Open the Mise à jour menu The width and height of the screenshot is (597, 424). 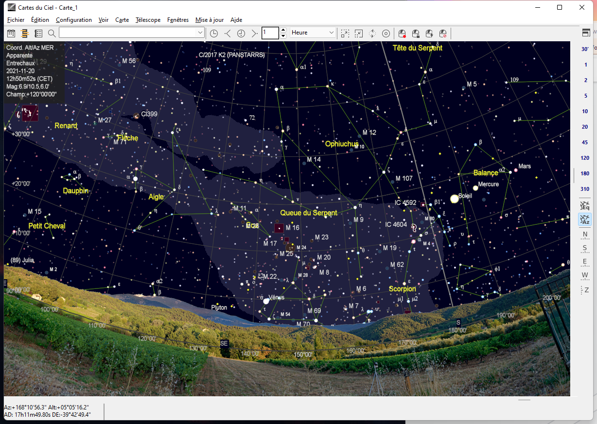[x=210, y=20]
